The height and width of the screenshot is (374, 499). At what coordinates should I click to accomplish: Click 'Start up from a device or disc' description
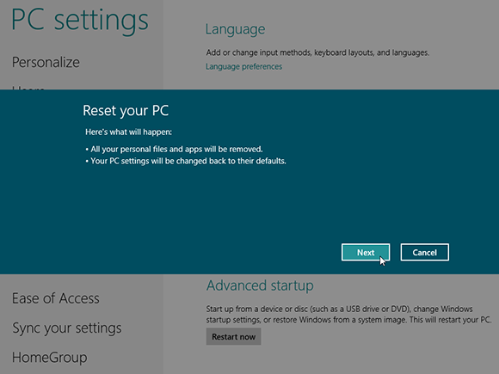(348, 314)
